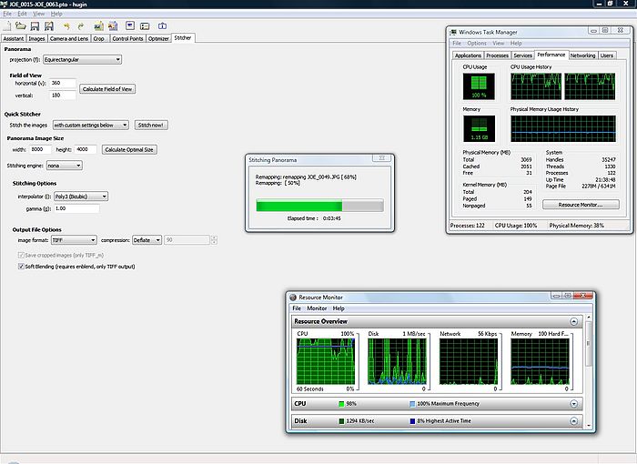The image size is (637, 464).
Task: Toggle the Soft Blending checkbox
Action: pyautogui.click(x=23, y=266)
